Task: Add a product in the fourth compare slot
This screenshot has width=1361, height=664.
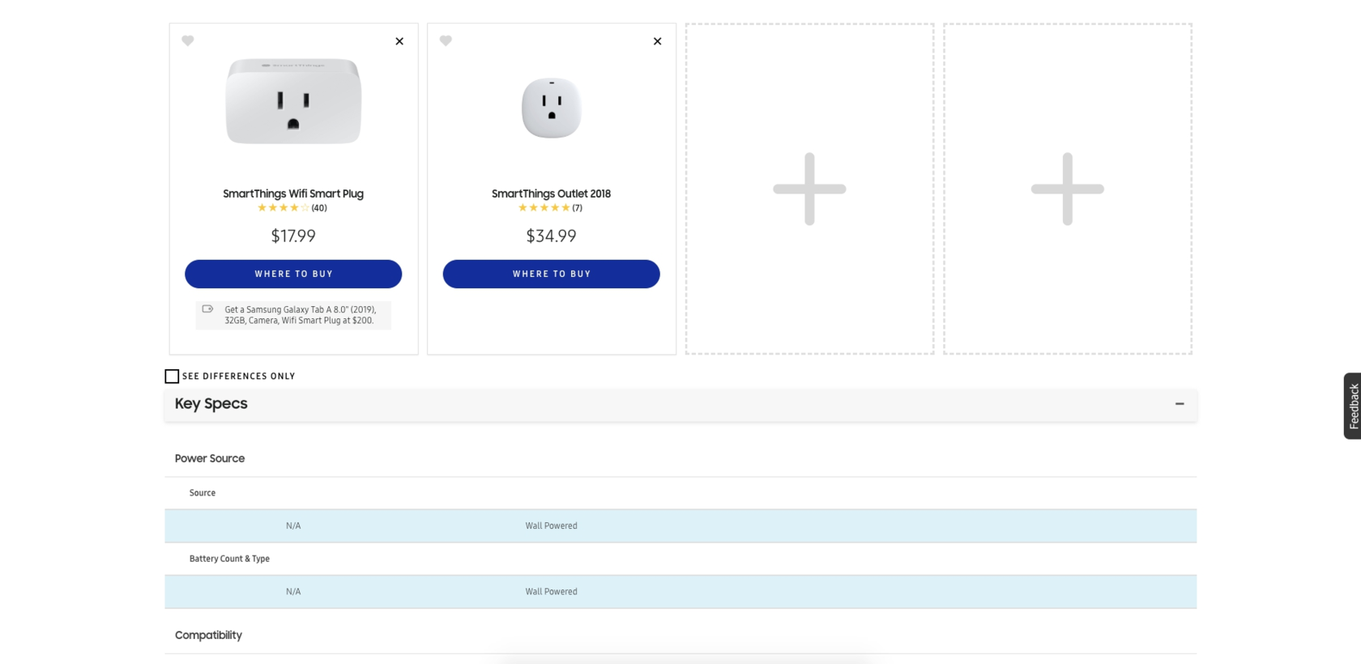Action: point(1067,189)
